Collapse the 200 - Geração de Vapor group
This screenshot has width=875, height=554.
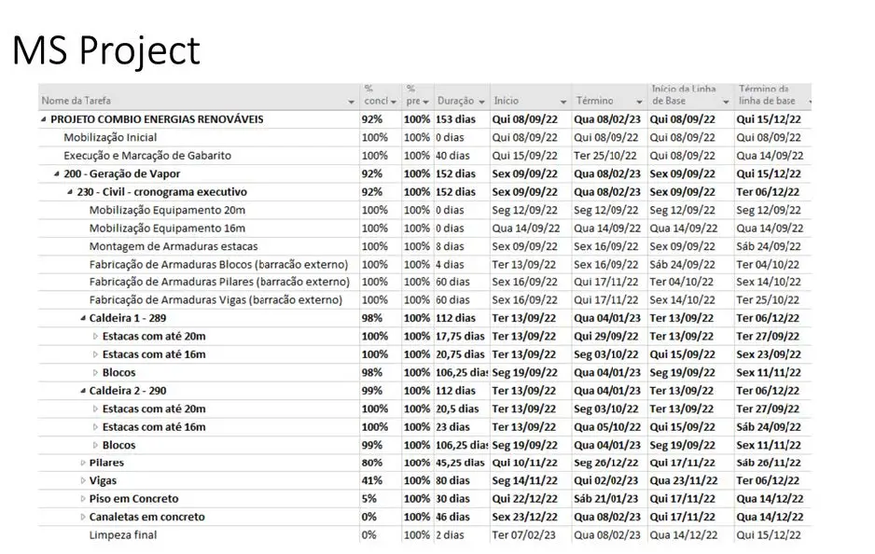(57, 173)
